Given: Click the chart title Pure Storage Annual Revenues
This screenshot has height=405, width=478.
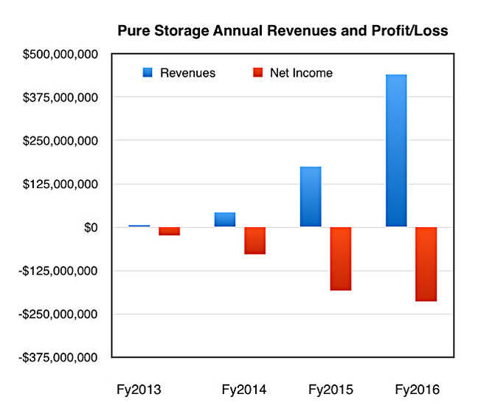Looking at the screenshot, I should coord(283,31).
